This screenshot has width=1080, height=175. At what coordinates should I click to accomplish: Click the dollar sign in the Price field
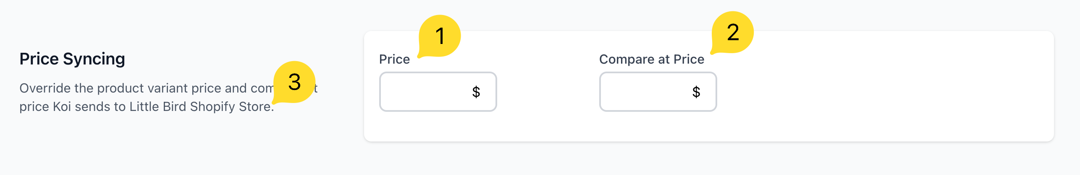click(x=476, y=92)
